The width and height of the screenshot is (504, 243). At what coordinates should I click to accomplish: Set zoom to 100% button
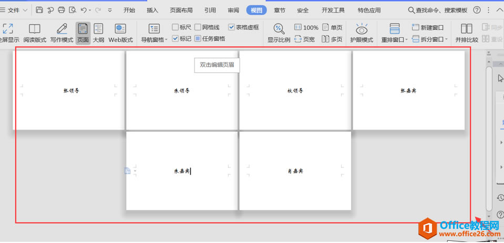tap(306, 28)
